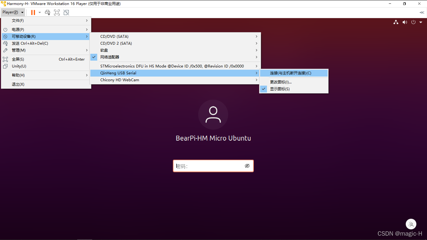The image size is (427, 240).
Task: Click the icon beside 发送 Ctrl+Alt+Del(C)
Action: click(x=5, y=43)
